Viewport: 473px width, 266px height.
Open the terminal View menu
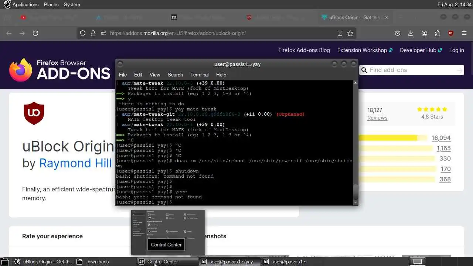(155, 75)
